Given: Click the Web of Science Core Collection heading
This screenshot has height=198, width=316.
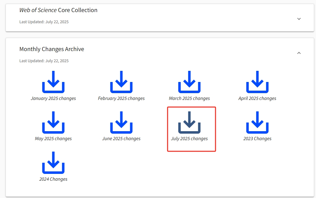Looking at the screenshot, I should (x=58, y=10).
